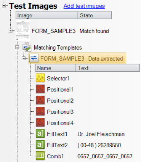Click the State column header
The height and width of the screenshot is (162, 141).
95,15
